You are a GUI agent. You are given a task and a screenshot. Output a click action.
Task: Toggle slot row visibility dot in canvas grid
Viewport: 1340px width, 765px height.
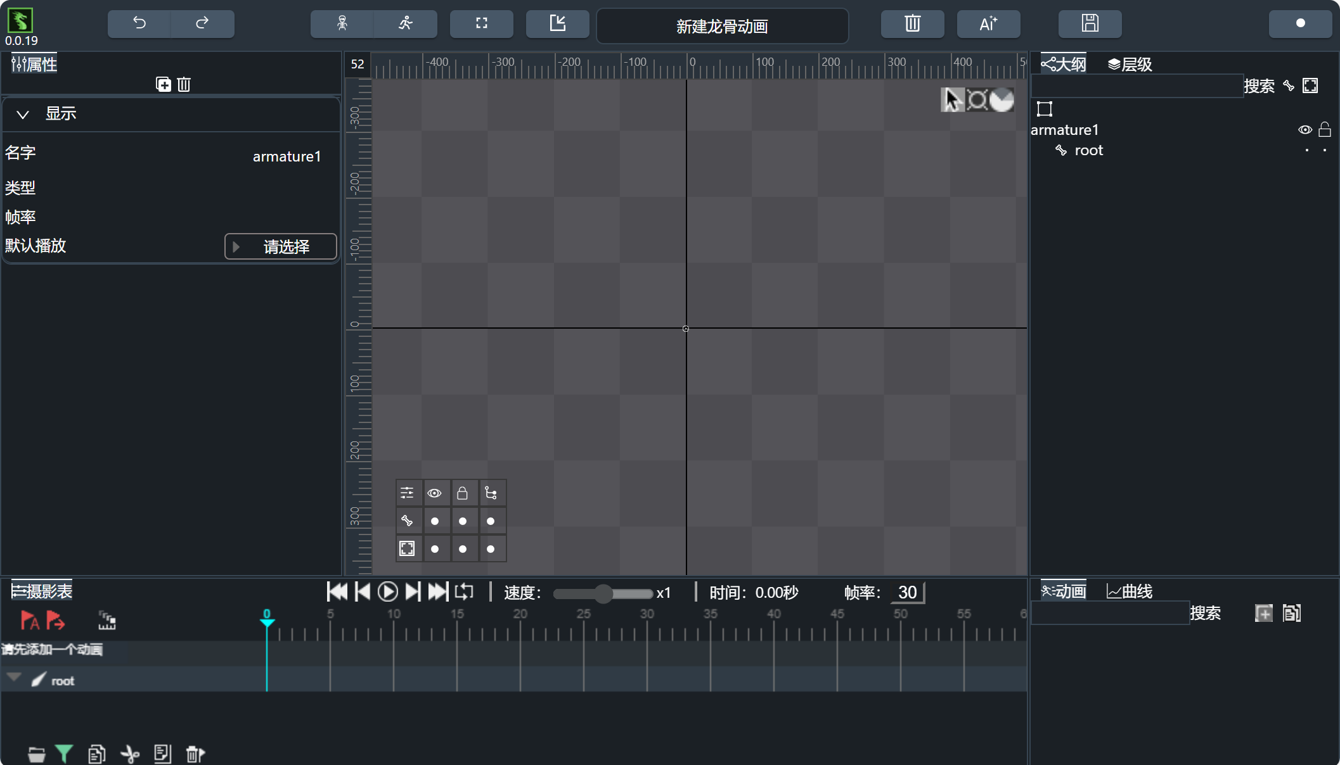point(434,549)
